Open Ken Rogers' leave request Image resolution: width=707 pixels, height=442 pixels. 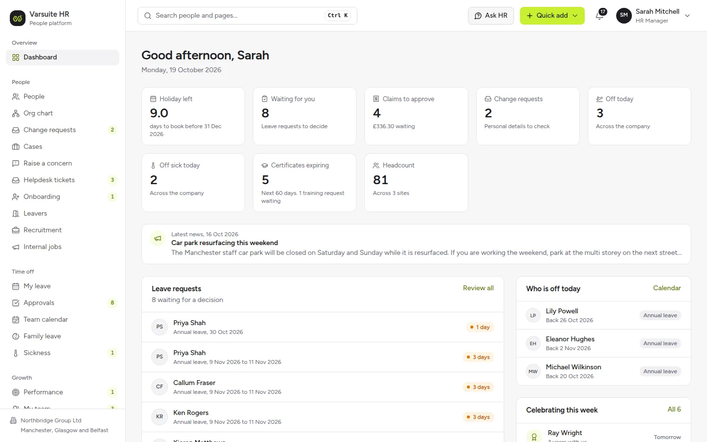coord(323,417)
